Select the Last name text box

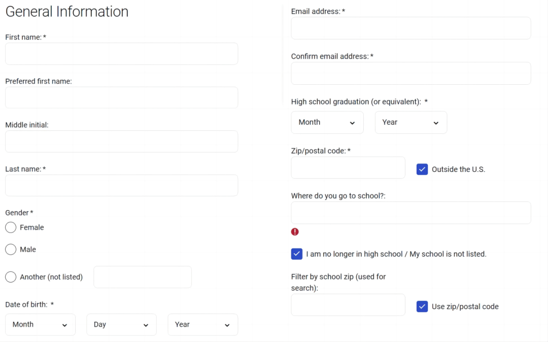pyautogui.click(x=121, y=186)
